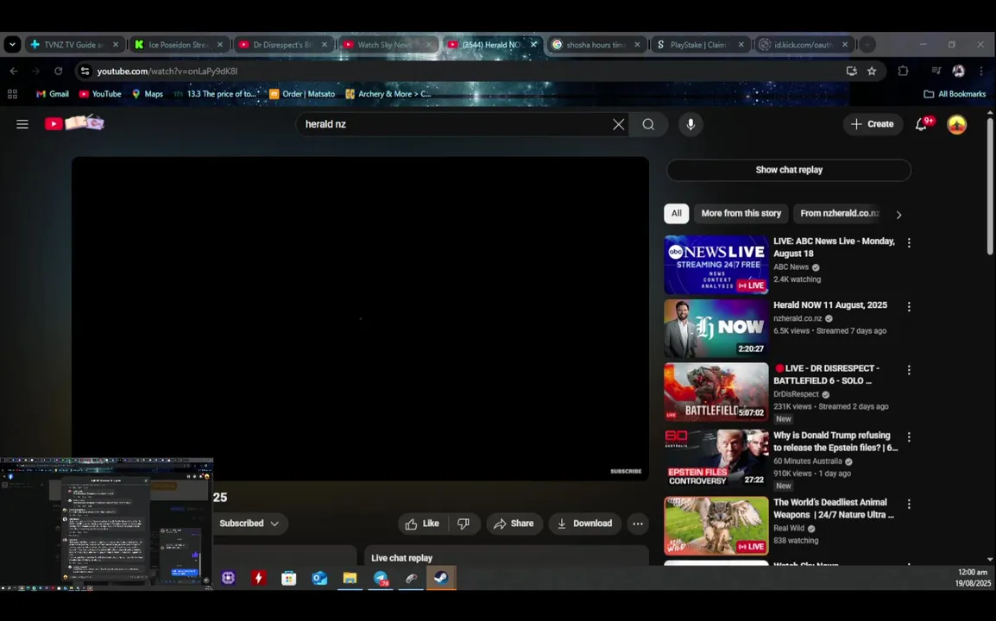Show next filter chips with chevron
Screen dimensions: 996x621
[x=898, y=215]
